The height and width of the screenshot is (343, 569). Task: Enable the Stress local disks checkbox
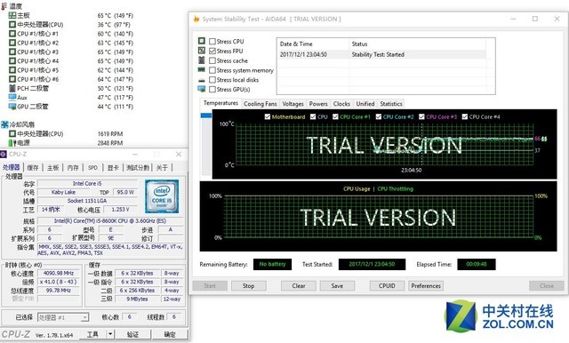point(212,80)
